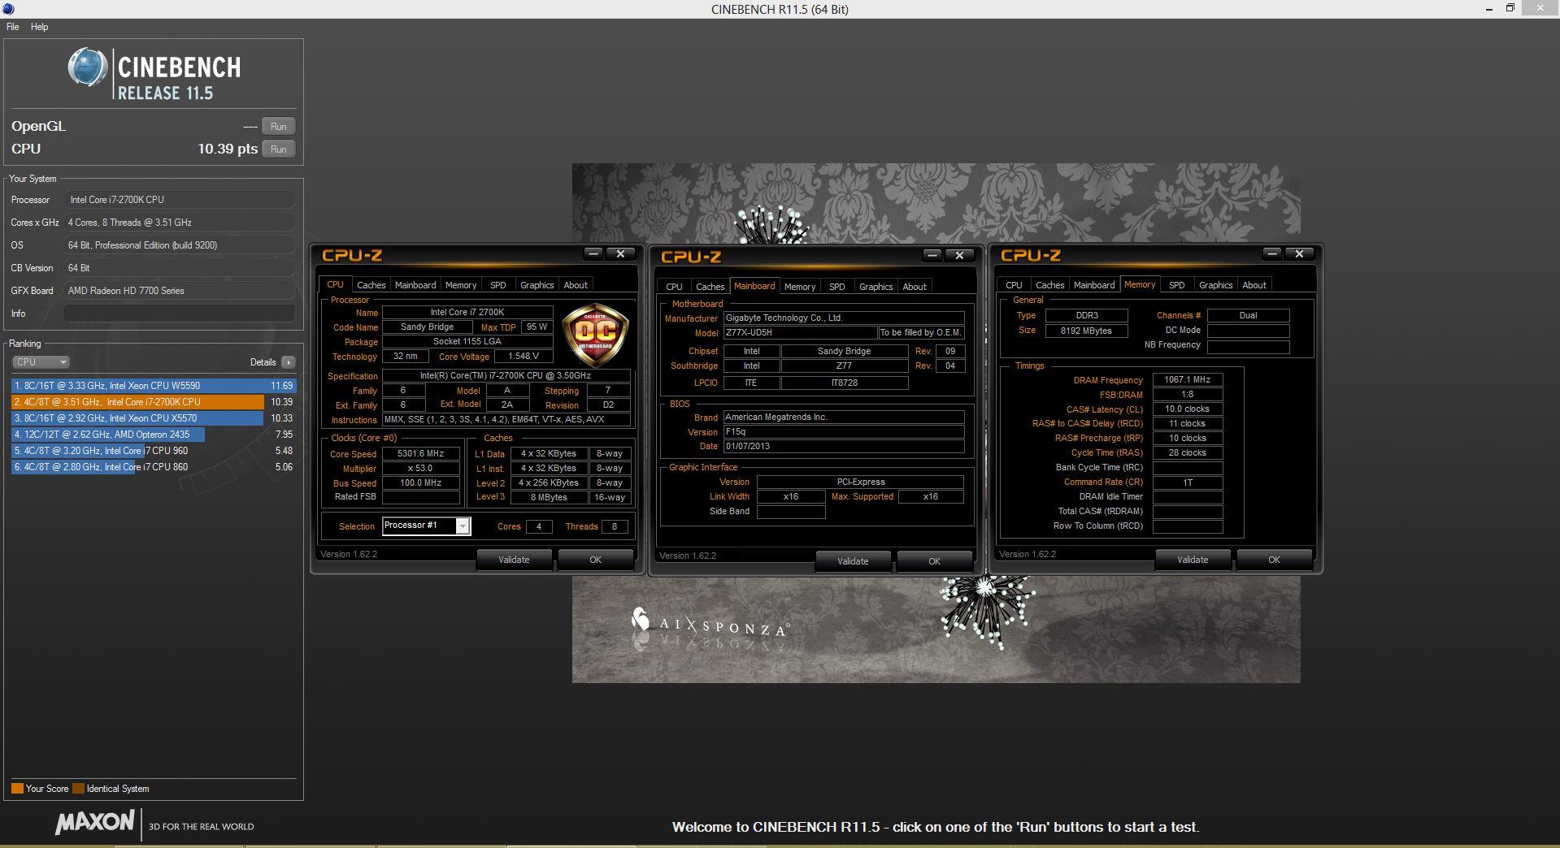Open About tab in first CPU-Z window

pos(576,285)
